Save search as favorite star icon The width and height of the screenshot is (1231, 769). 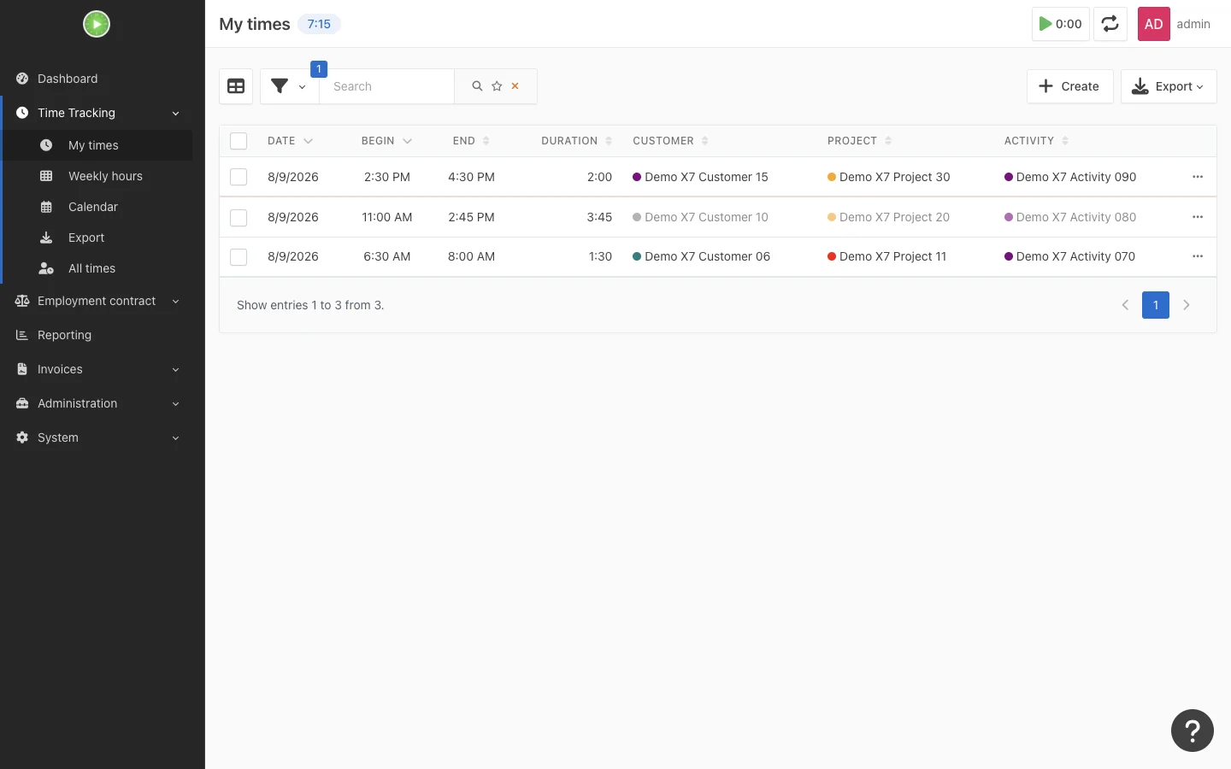tap(497, 86)
